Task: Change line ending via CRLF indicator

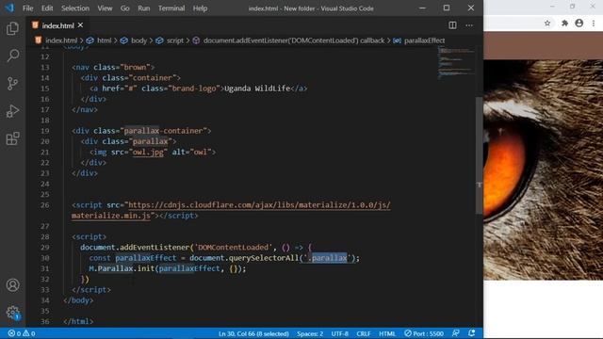Action: pyautogui.click(x=364, y=333)
